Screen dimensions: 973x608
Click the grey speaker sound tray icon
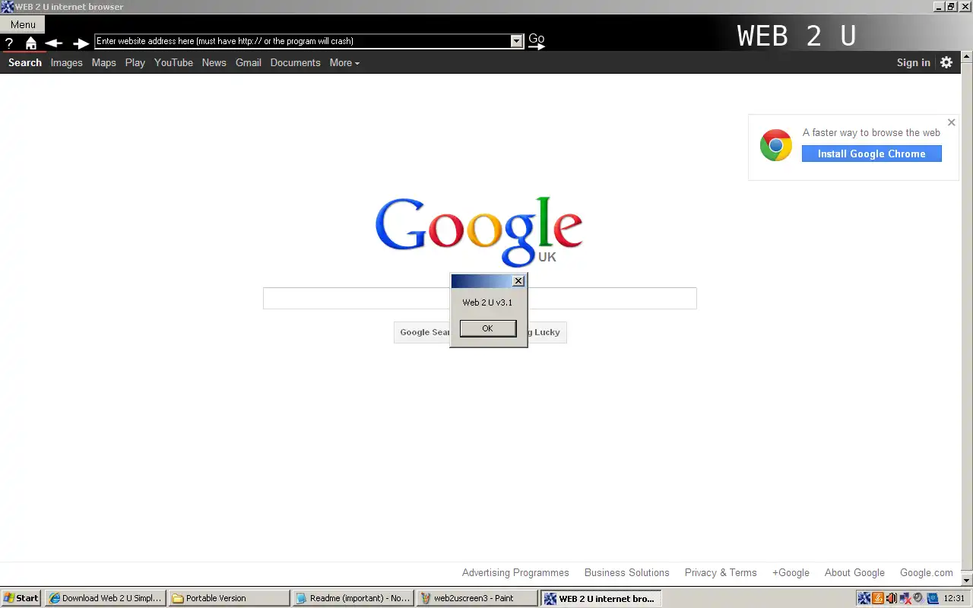click(918, 598)
